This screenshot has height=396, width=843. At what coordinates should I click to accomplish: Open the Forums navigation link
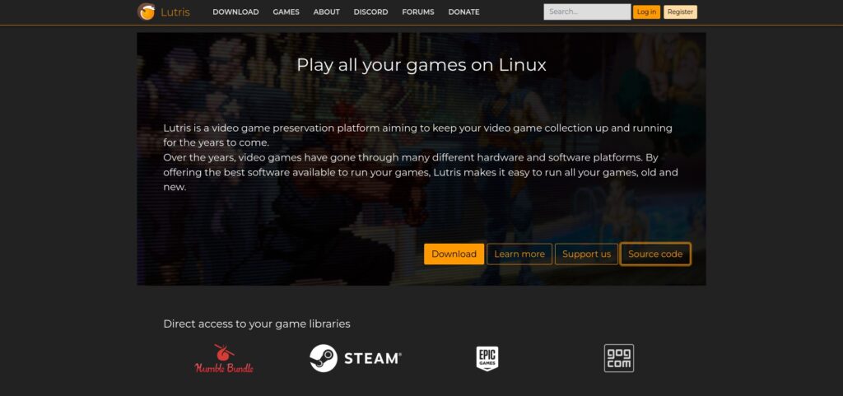tap(418, 12)
